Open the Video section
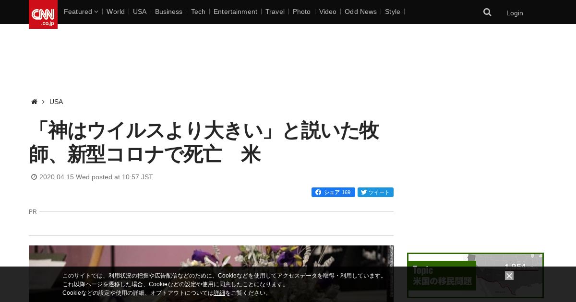576x302 pixels. pyautogui.click(x=328, y=12)
